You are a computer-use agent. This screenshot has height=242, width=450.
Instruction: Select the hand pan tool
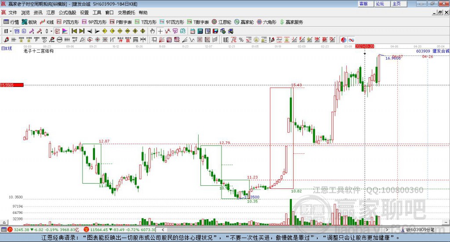tap(152, 31)
